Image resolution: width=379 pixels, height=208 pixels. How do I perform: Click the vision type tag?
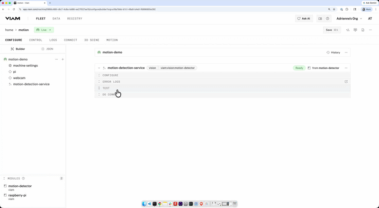152,68
